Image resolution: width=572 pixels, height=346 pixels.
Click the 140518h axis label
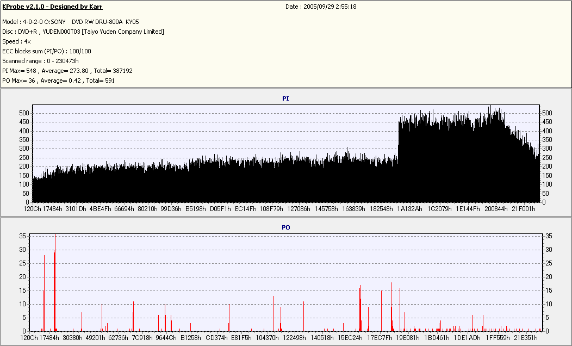322,338
